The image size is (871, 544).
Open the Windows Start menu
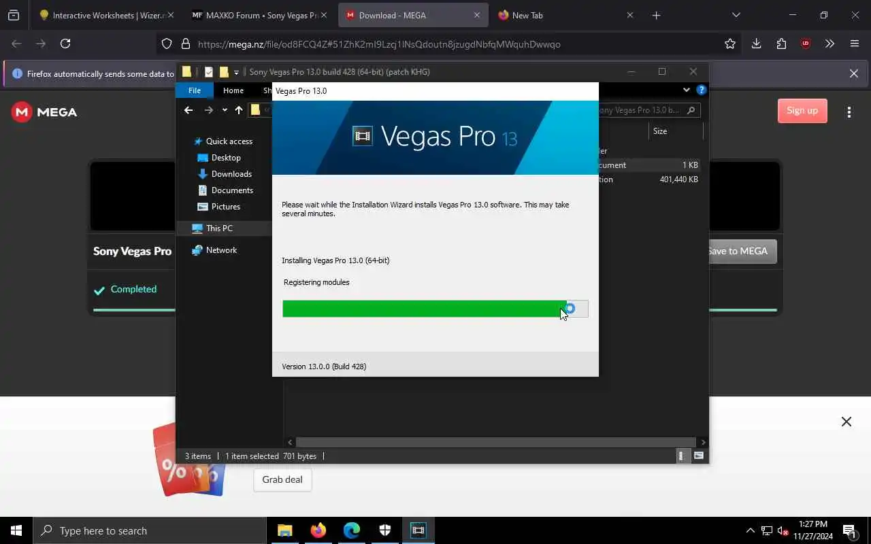click(x=16, y=530)
